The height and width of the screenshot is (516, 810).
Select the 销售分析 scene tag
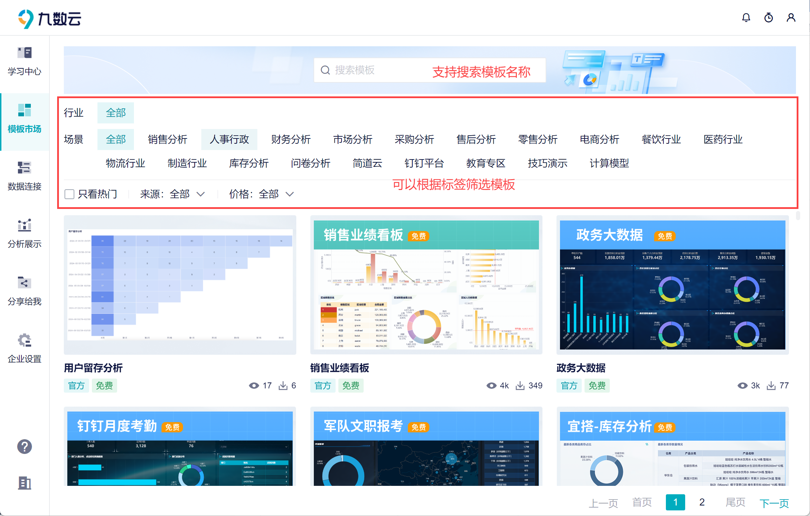168,140
